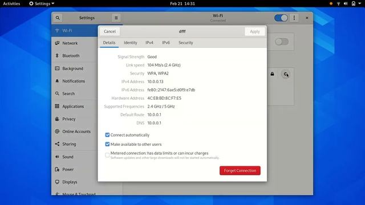Click the IPv6 address value

pos(171,90)
